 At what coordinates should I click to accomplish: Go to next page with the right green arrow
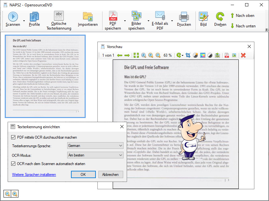[127, 55]
